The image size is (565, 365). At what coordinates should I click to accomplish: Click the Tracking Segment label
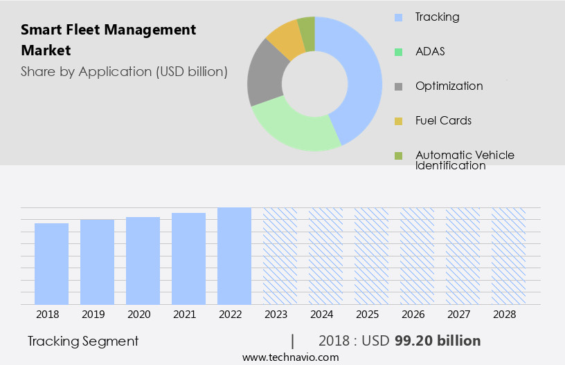83,341
